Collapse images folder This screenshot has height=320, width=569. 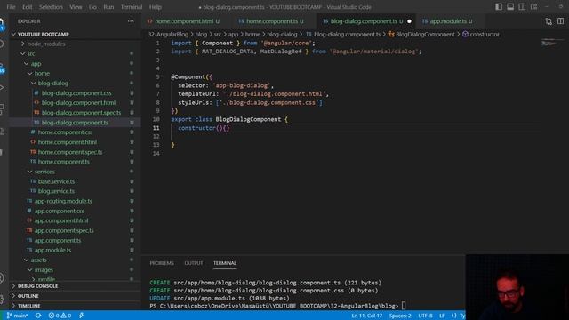pyautogui.click(x=44, y=270)
